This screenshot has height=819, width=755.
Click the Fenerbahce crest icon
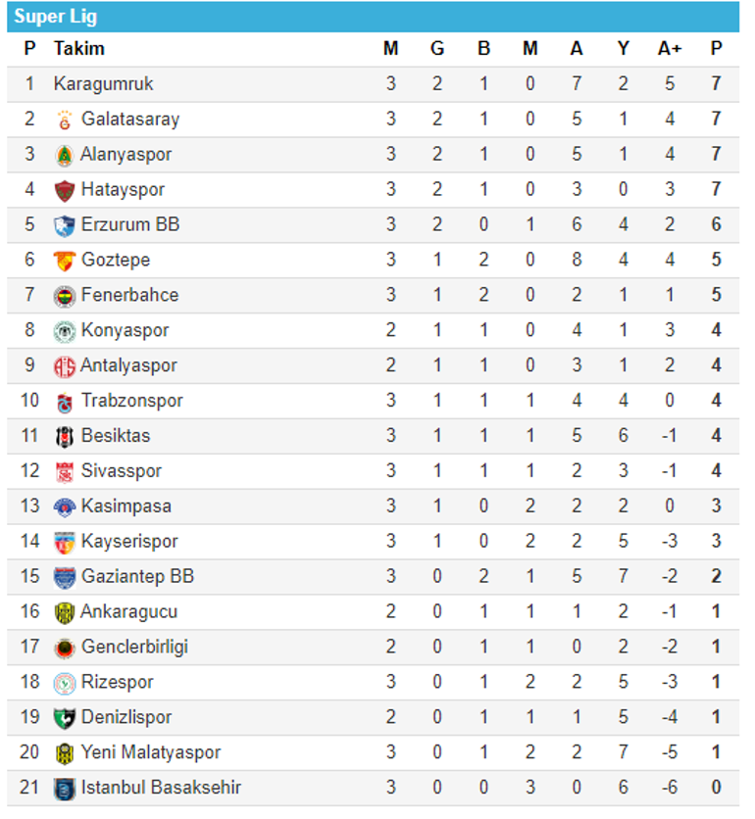(x=65, y=296)
